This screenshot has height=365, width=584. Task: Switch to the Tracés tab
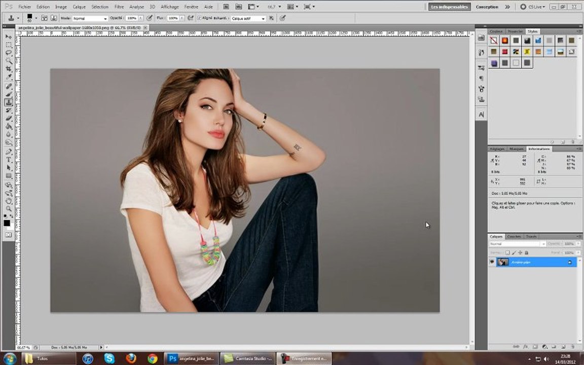coord(531,236)
